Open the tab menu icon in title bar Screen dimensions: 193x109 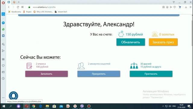pos(174,2)
